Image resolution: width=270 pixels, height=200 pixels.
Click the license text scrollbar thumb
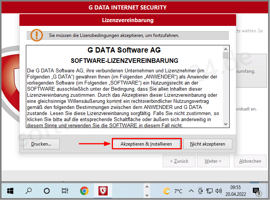pos(226,56)
